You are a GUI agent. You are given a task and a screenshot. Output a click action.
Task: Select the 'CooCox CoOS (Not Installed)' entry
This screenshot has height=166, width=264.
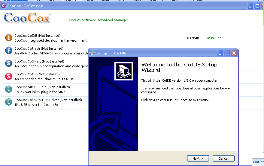pos(37,74)
